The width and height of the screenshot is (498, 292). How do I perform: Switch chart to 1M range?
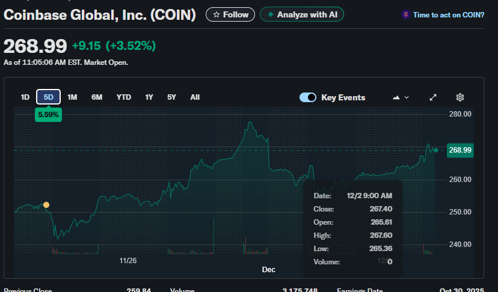(x=72, y=97)
